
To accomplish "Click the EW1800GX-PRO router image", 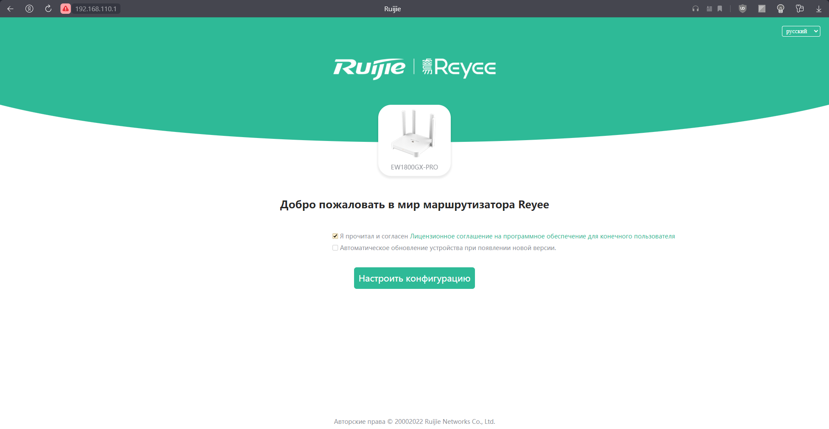I will coord(414,134).
